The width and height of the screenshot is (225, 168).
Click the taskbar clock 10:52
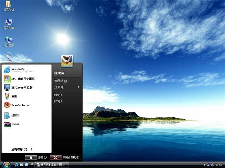point(219,165)
